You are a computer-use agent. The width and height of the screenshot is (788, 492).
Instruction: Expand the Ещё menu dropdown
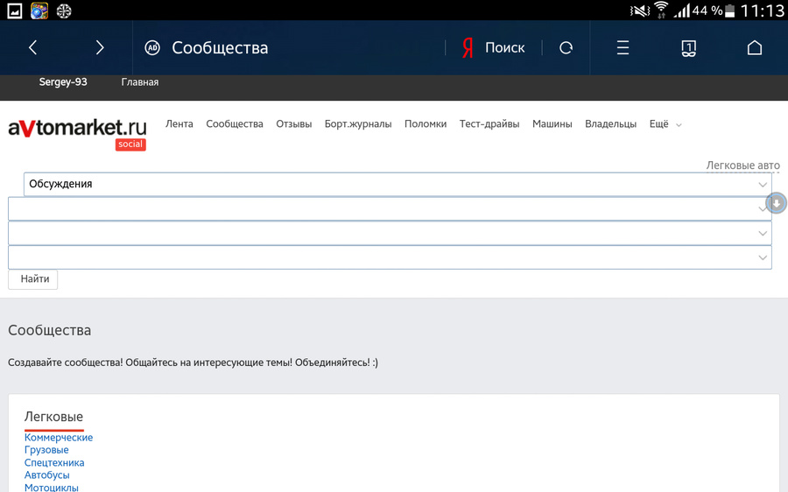[x=665, y=124]
